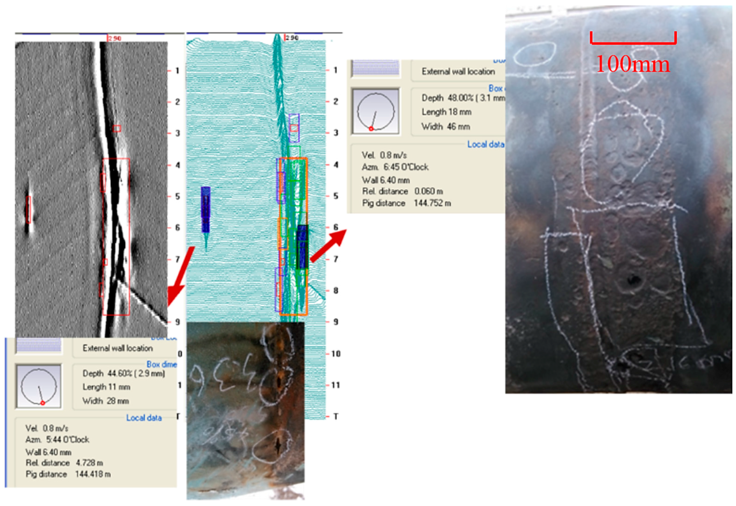Select red box on isolated left grayscale anomaly
Image resolution: width=736 pixels, height=506 pixels.
pos(29,209)
